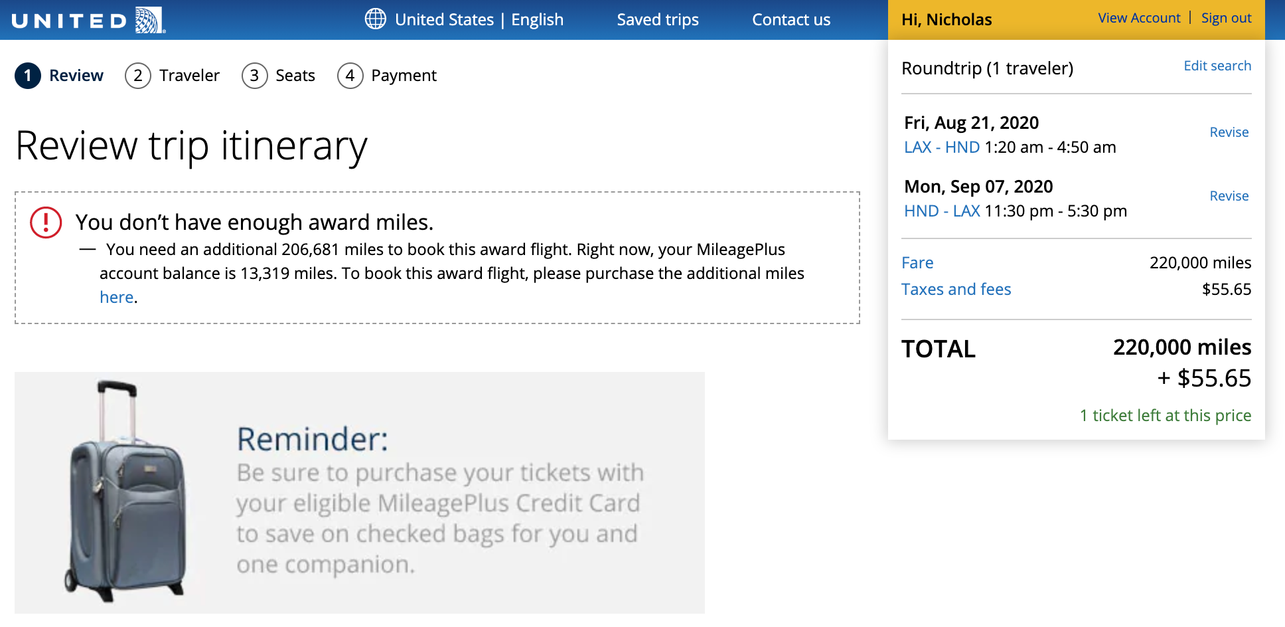Click step 3 circle for Seats
This screenshot has height=627, width=1285.
pos(254,76)
